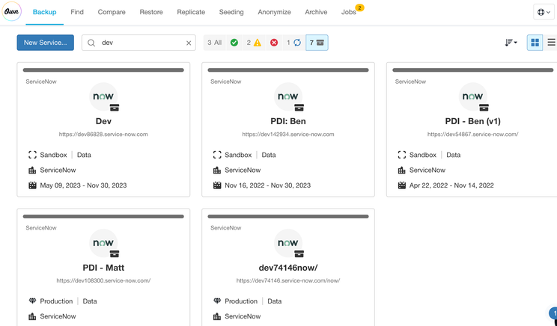Switch to list view
Image resolution: width=557 pixels, height=326 pixels.
pyautogui.click(x=551, y=43)
